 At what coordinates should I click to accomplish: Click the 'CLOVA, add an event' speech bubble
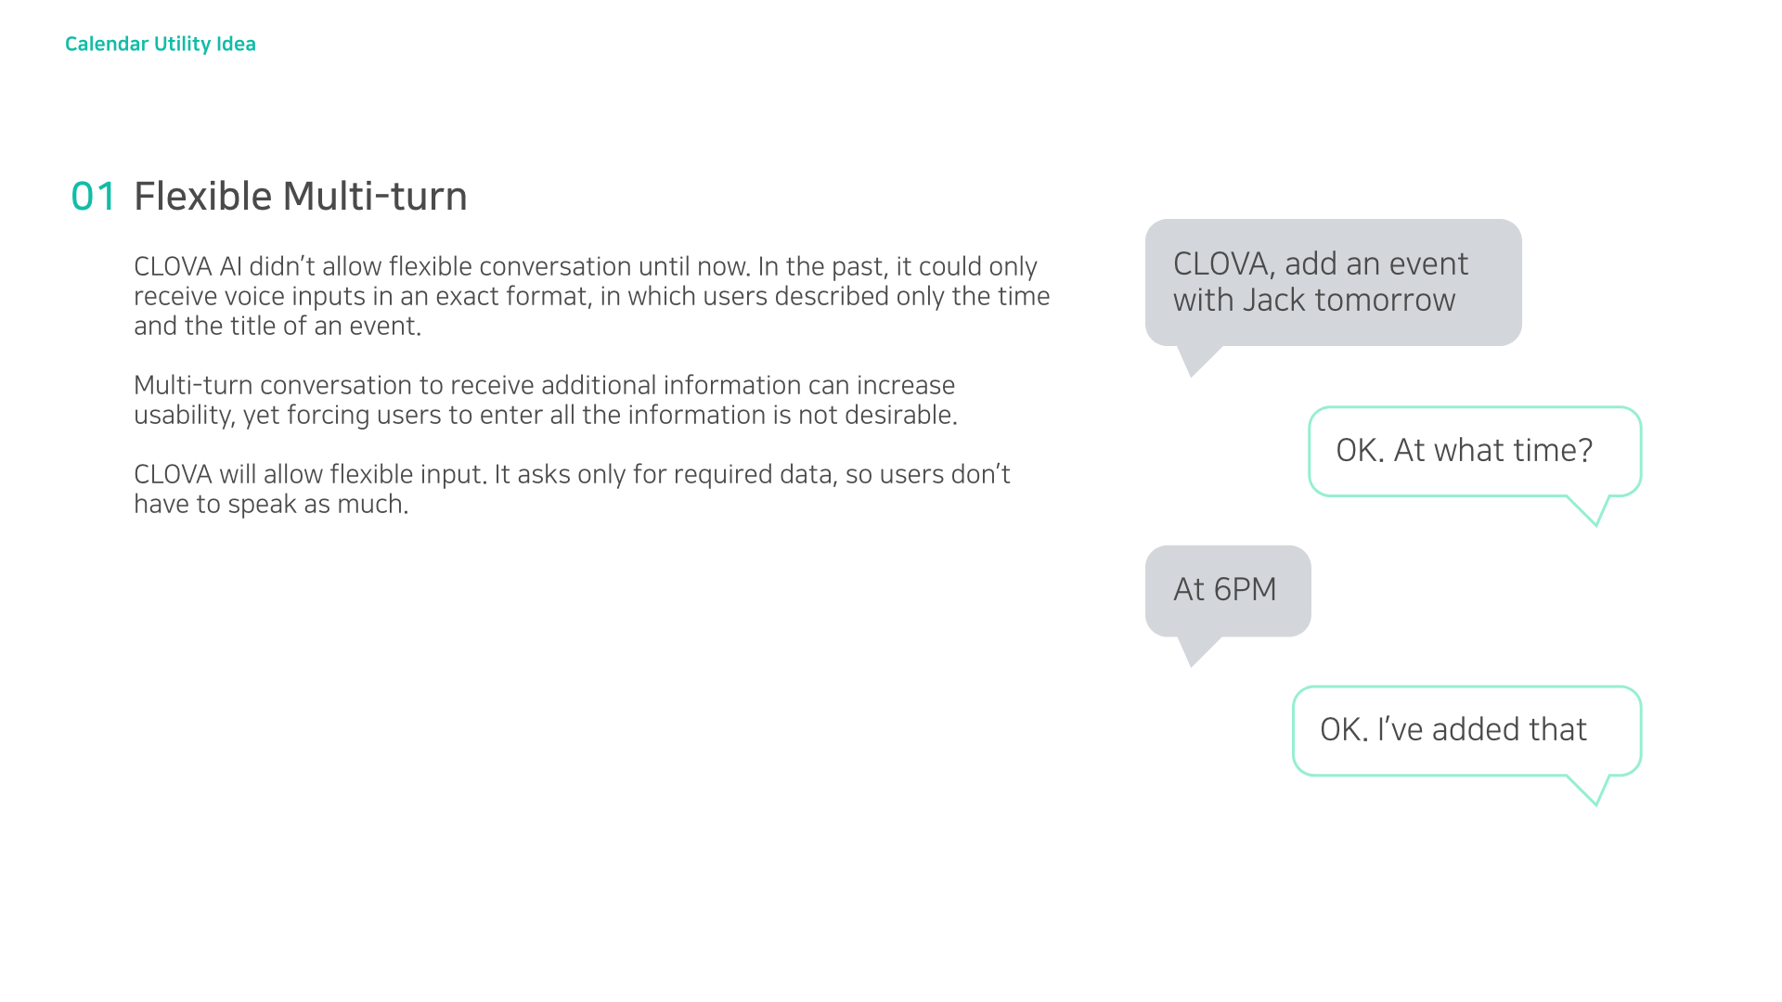tap(1333, 282)
